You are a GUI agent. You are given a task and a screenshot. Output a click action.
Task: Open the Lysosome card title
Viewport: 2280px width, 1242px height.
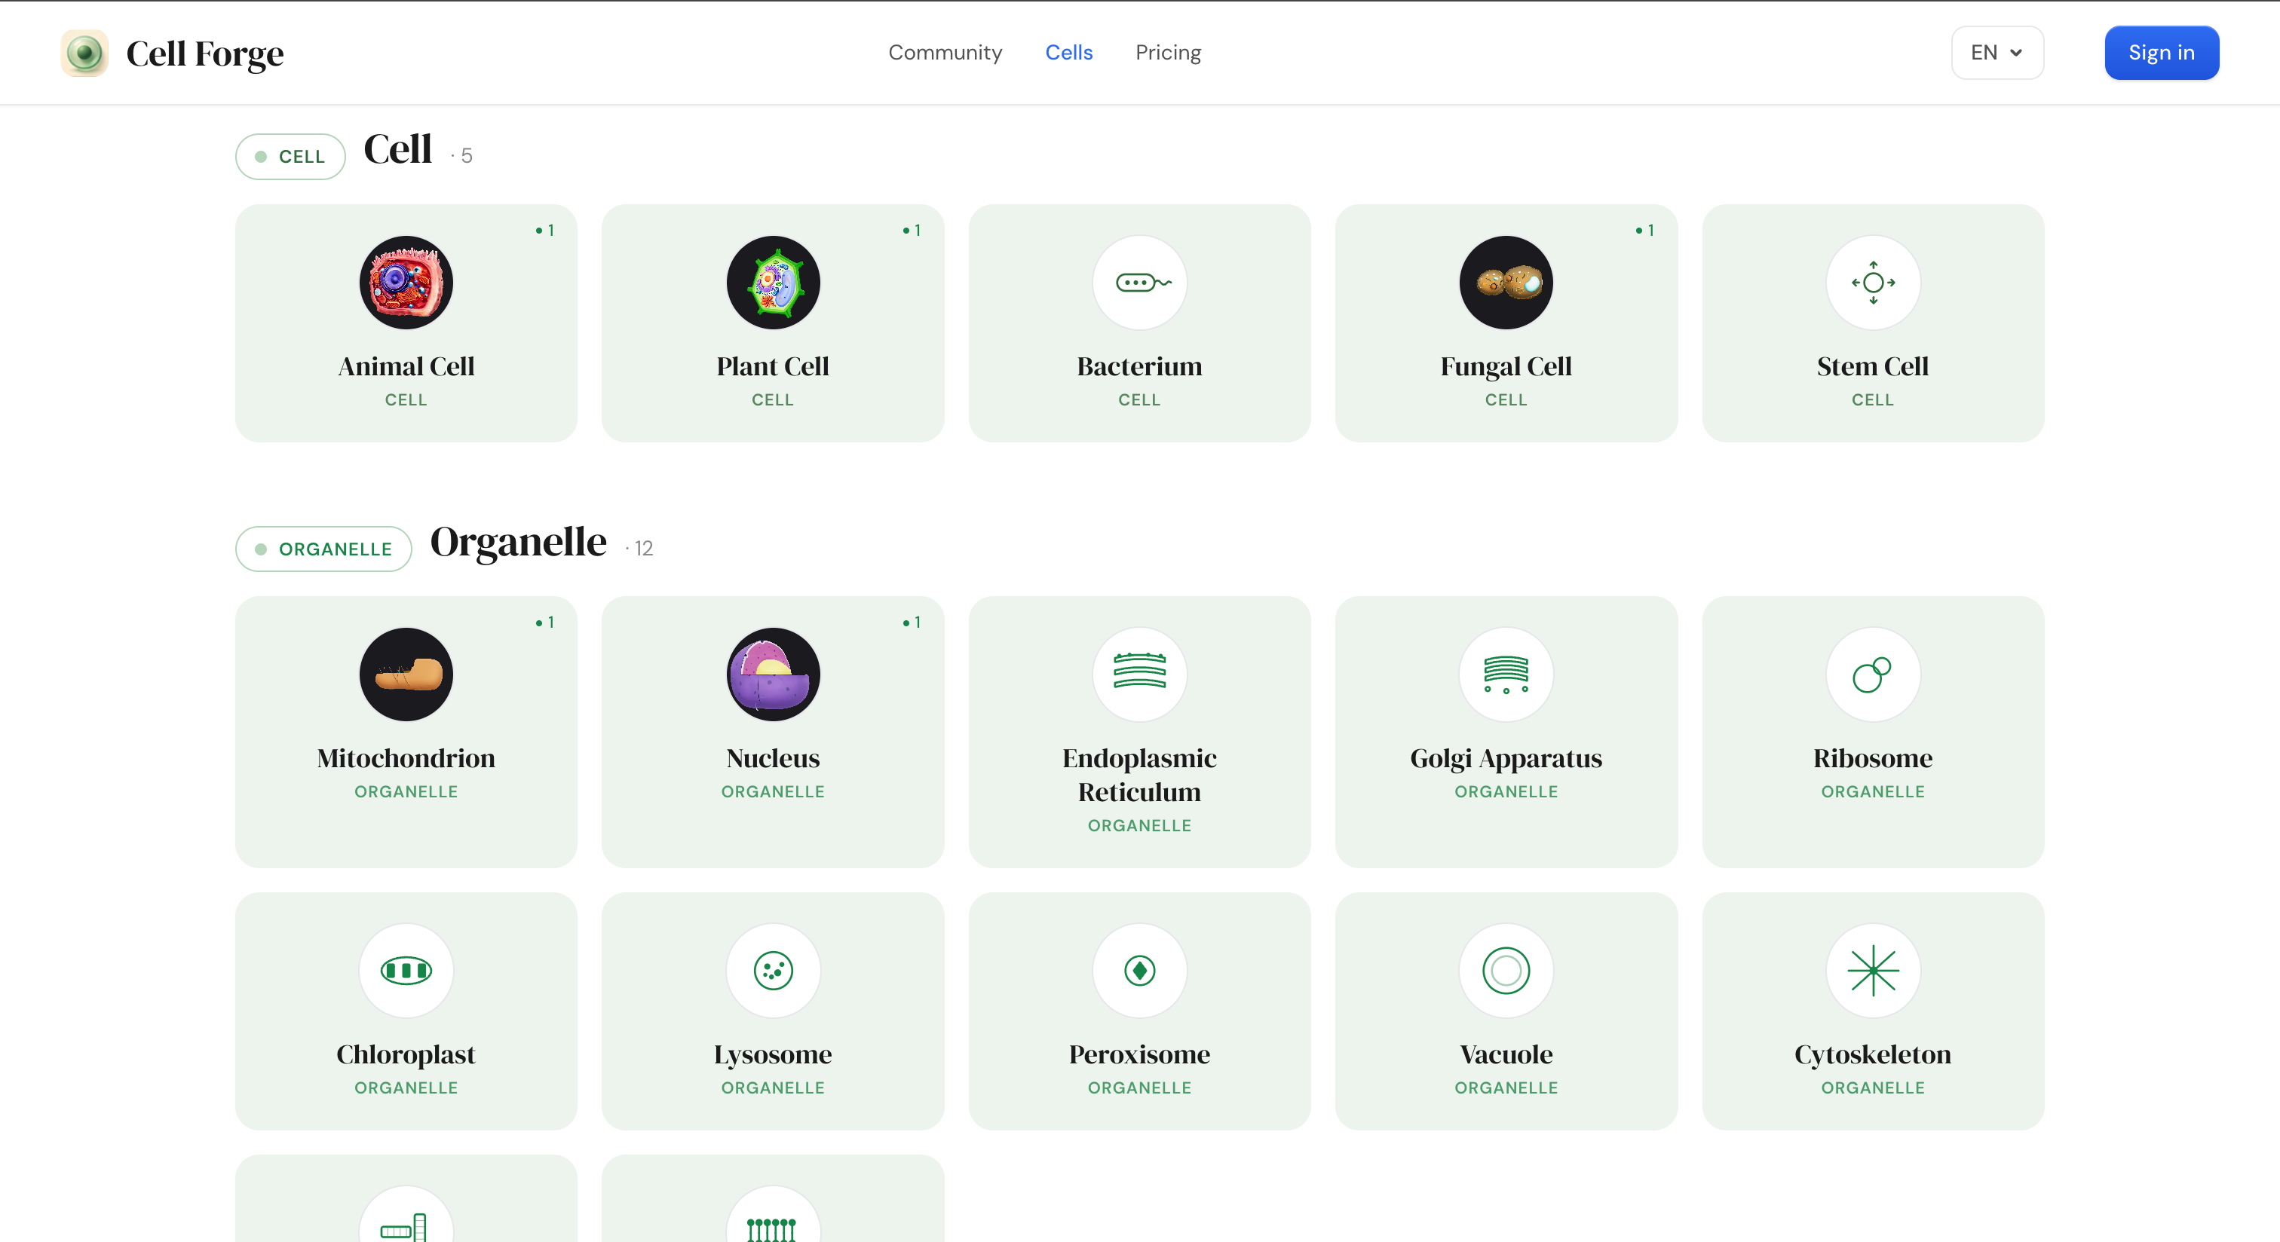pyautogui.click(x=773, y=1054)
